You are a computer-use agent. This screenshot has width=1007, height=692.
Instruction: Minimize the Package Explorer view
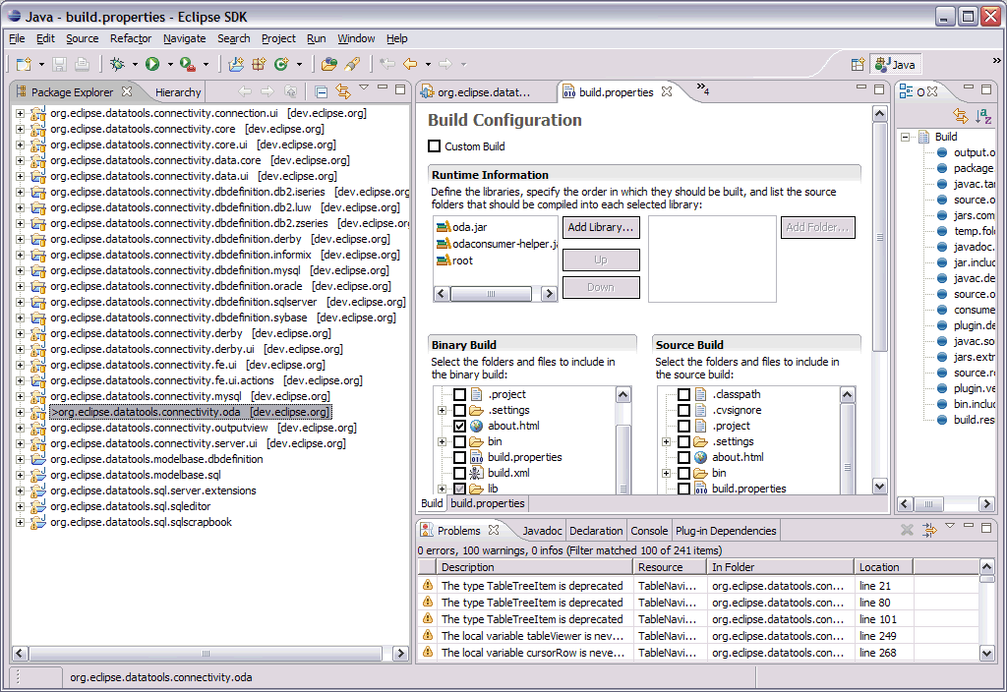(383, 86)
